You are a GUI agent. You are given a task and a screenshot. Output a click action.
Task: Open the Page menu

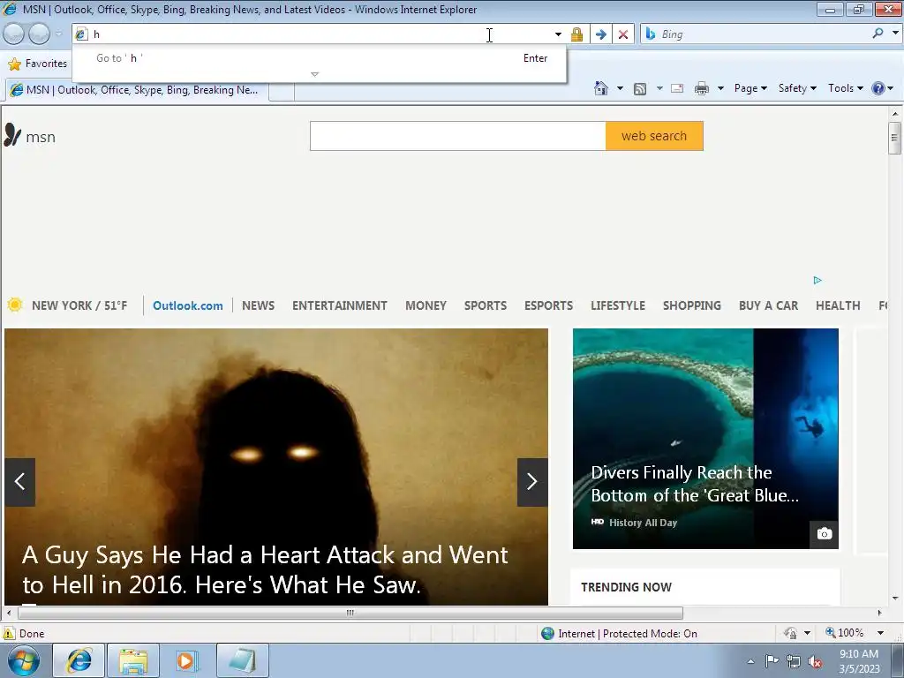(750, 88)
